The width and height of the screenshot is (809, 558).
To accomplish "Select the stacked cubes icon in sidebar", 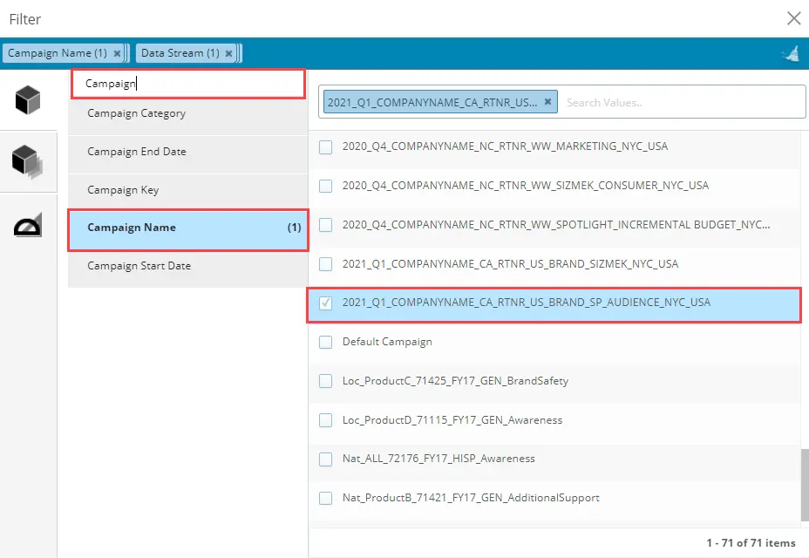I will (x=27, y=161).
